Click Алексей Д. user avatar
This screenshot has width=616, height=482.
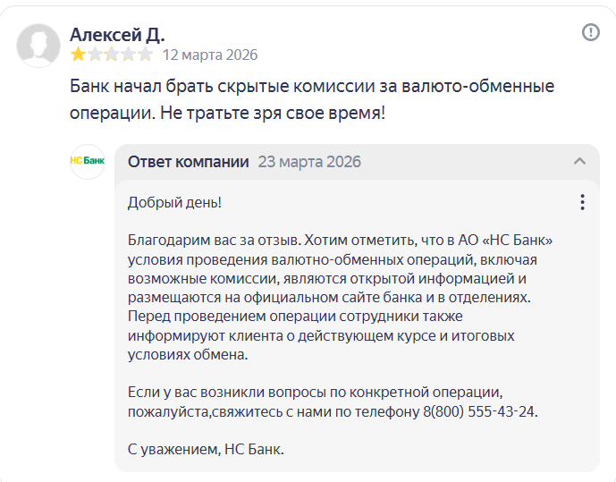38,45
